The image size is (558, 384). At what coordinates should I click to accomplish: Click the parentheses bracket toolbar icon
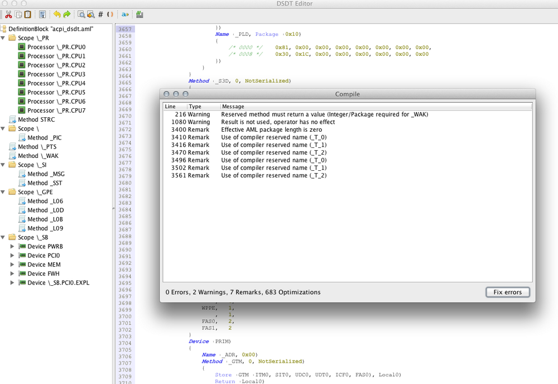tap(110, 15)
